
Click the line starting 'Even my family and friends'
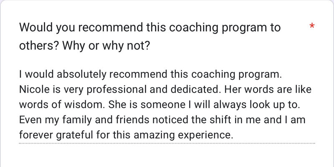click(x=162, y=120)
